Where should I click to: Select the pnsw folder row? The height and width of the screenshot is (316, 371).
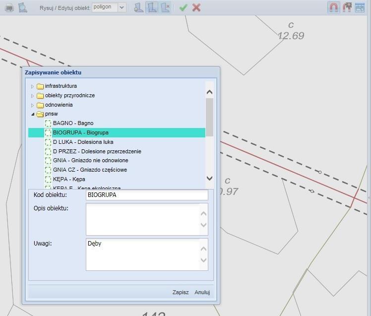coord(117,114)
